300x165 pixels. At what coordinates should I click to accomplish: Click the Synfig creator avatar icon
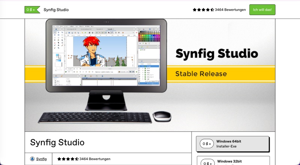[32, 159]
